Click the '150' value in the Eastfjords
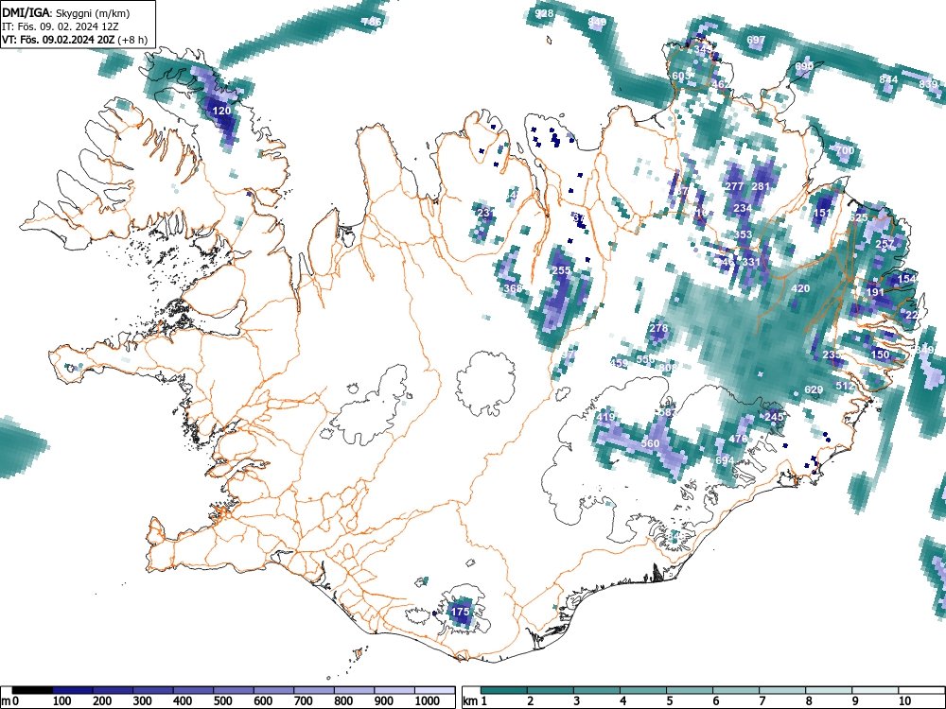The width and height of the screenshot is (946, 709). [x=880, y=354]
